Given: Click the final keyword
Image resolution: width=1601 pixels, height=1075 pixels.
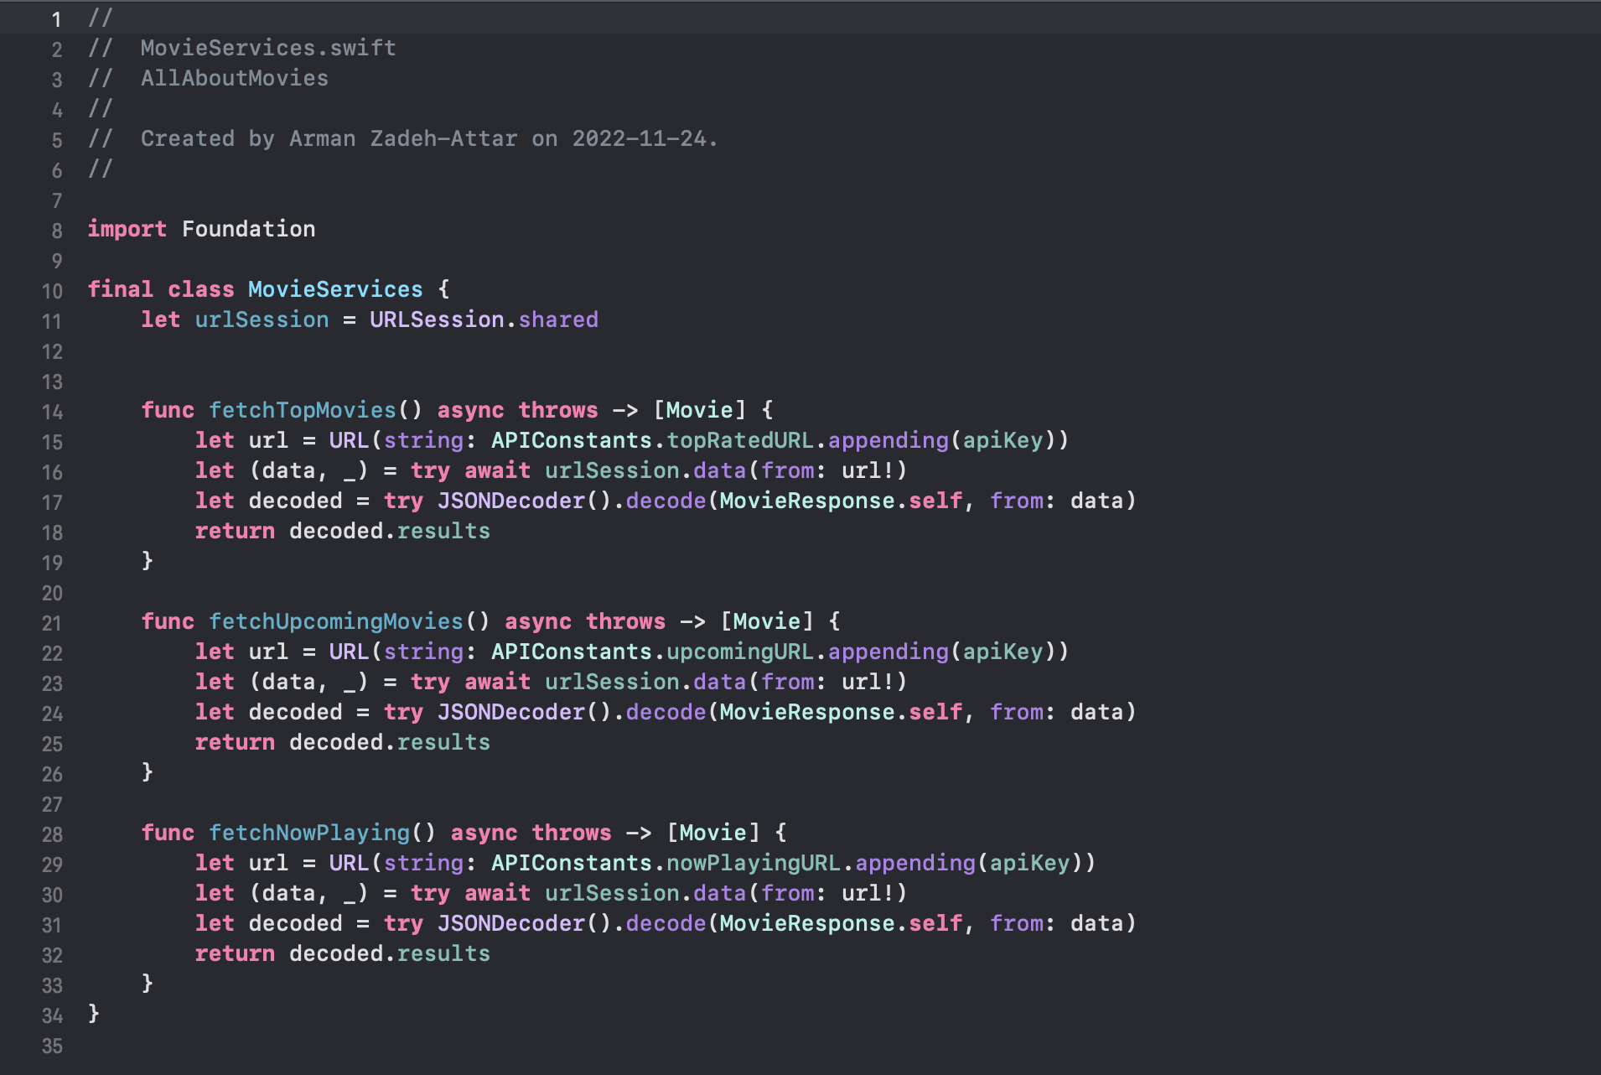Looking at the screenshot, I should 120,289.
